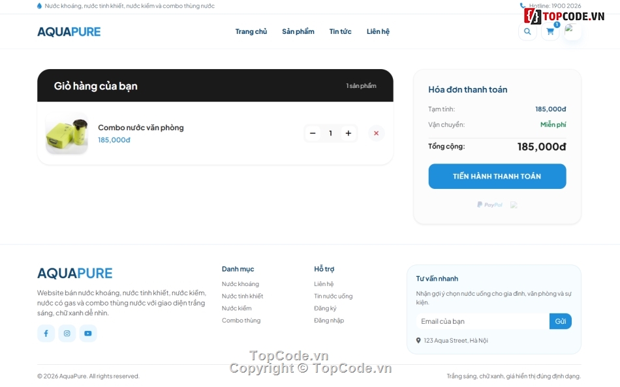Open Đăng nhập footer link
Screen dimensions: 620x387
point(329,321)
